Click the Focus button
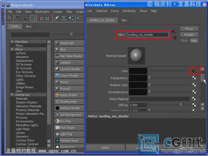This screenshot has width=208, height=156. coord(189,29)
